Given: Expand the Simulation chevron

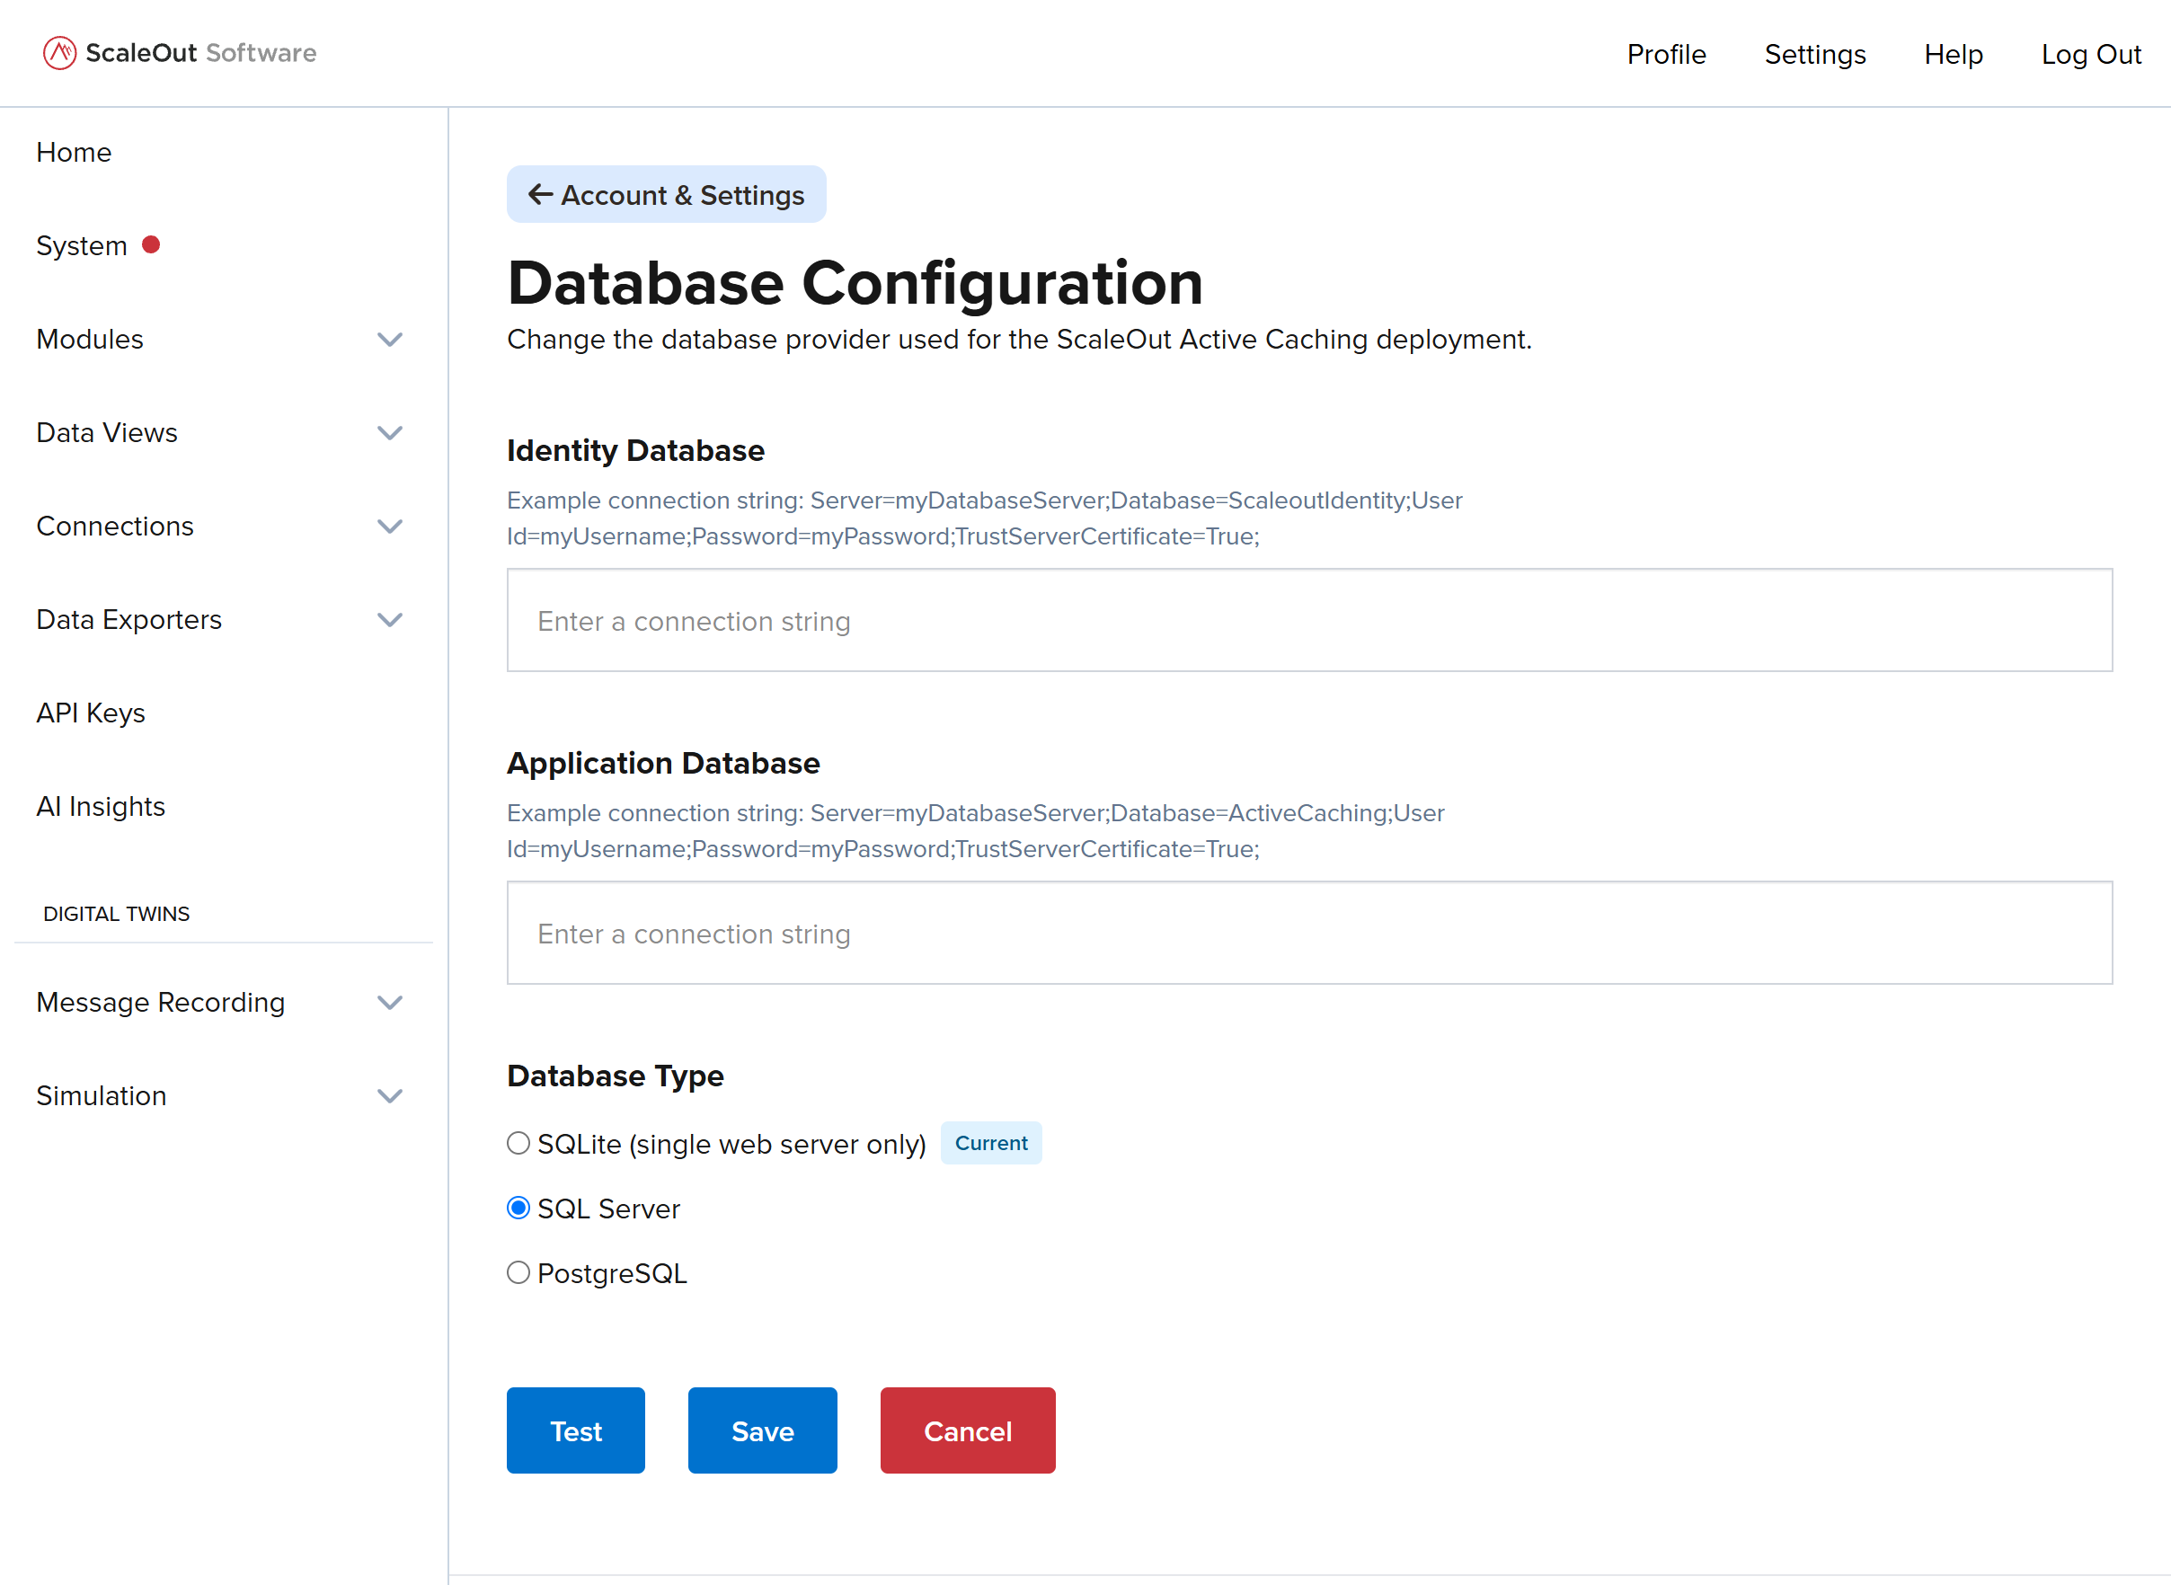Looking at the screenshot, I should tap(389, 1095).
